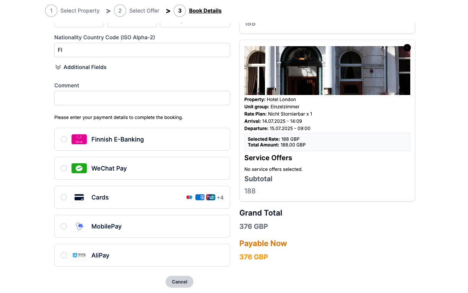This screenshot has width=468, height=293.
Task: Click the AliPay label text
Action: pos(101,255)
